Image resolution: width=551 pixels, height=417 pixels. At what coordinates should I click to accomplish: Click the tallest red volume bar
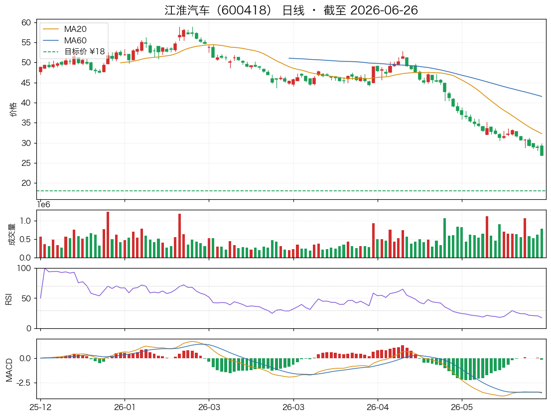(108, 235)
